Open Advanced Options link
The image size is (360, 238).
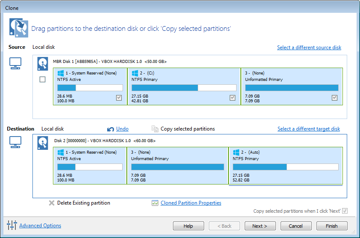(x=40, y=225)
